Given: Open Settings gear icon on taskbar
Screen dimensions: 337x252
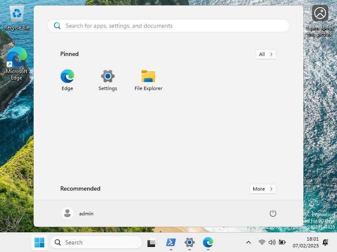Looking at the screenshot, I should point(190,242).
